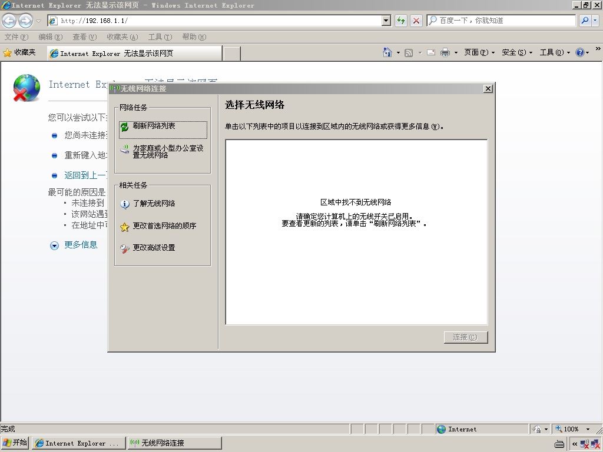The width and height of the screenshot is (603, 452).
Task: Open the 收藏夹 favorites star button
Action: click(x=19, y=52)
